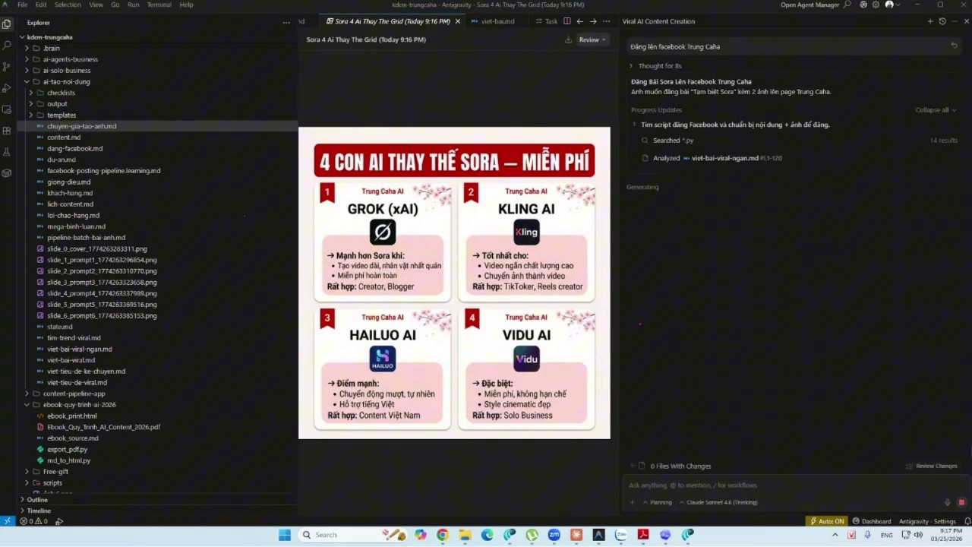Viewport: 972px width, 547px height.
Task: Expand the .brain folder
Action: tap(51, 48)
